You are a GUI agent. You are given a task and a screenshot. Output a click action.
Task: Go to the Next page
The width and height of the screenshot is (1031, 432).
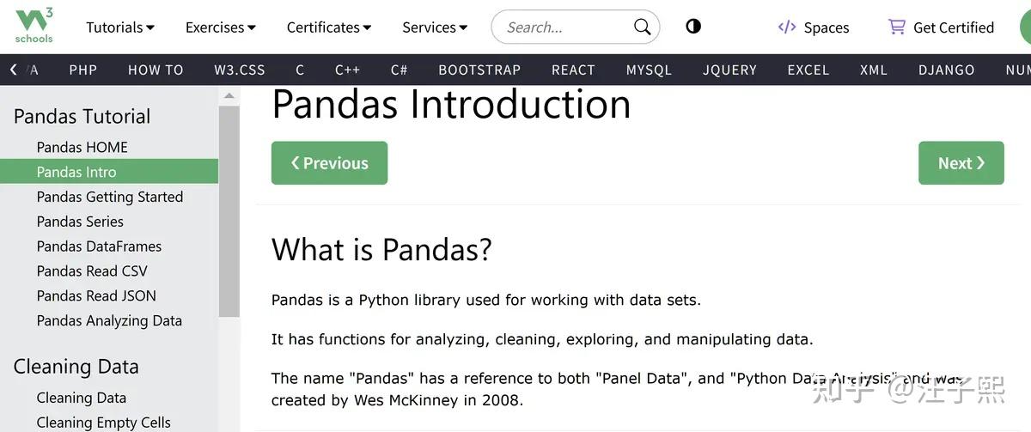click(961, 163)
